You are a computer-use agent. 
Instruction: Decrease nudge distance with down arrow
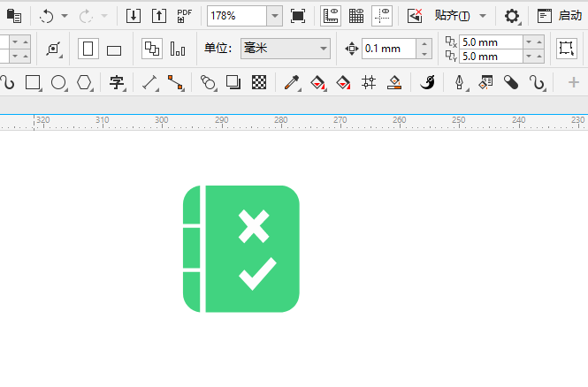point(424,54)
